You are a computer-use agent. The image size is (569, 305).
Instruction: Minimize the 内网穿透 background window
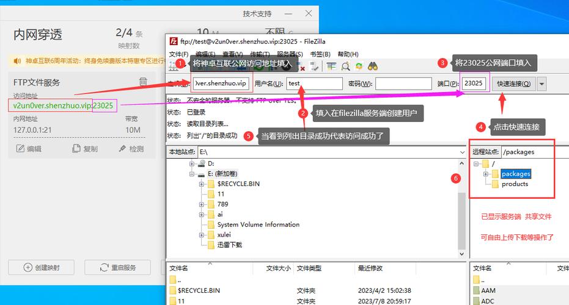pos(288,14)
